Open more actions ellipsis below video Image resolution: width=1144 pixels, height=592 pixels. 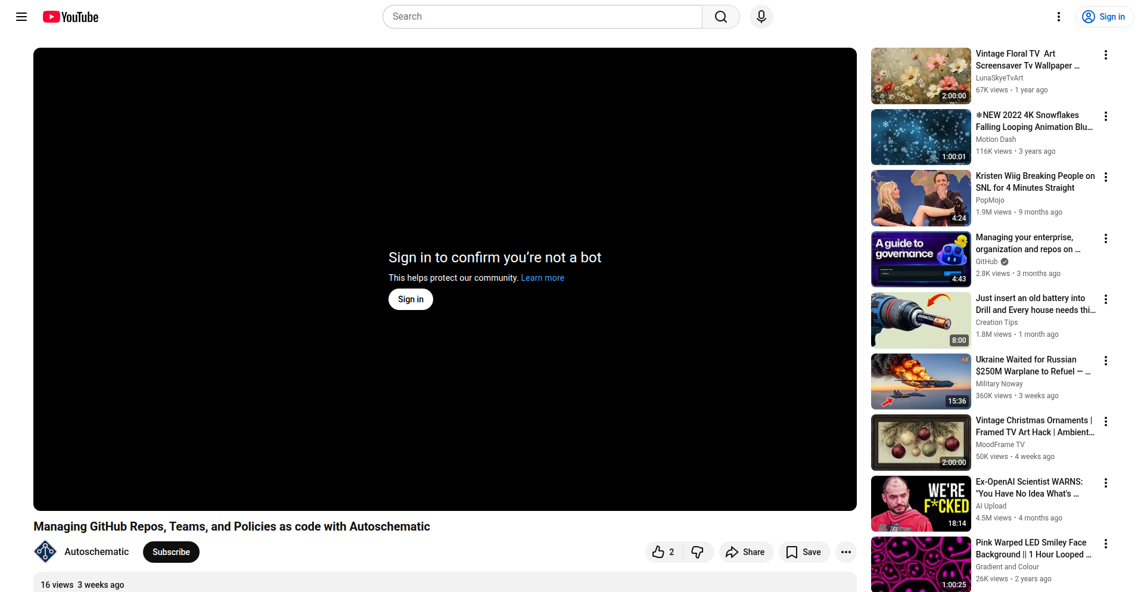tap(846, 552)
